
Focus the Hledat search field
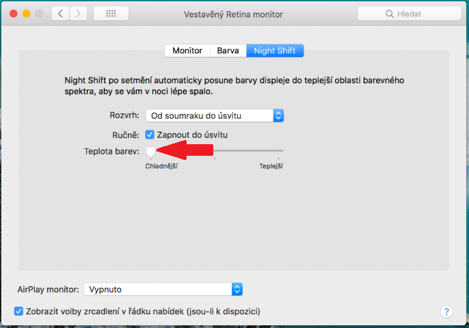[410, 14]
